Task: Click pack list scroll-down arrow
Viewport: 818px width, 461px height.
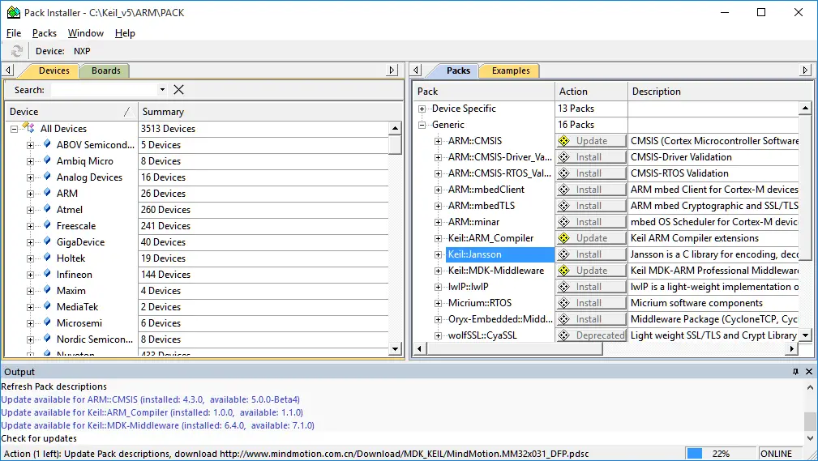Action: [x=806, y=335]
